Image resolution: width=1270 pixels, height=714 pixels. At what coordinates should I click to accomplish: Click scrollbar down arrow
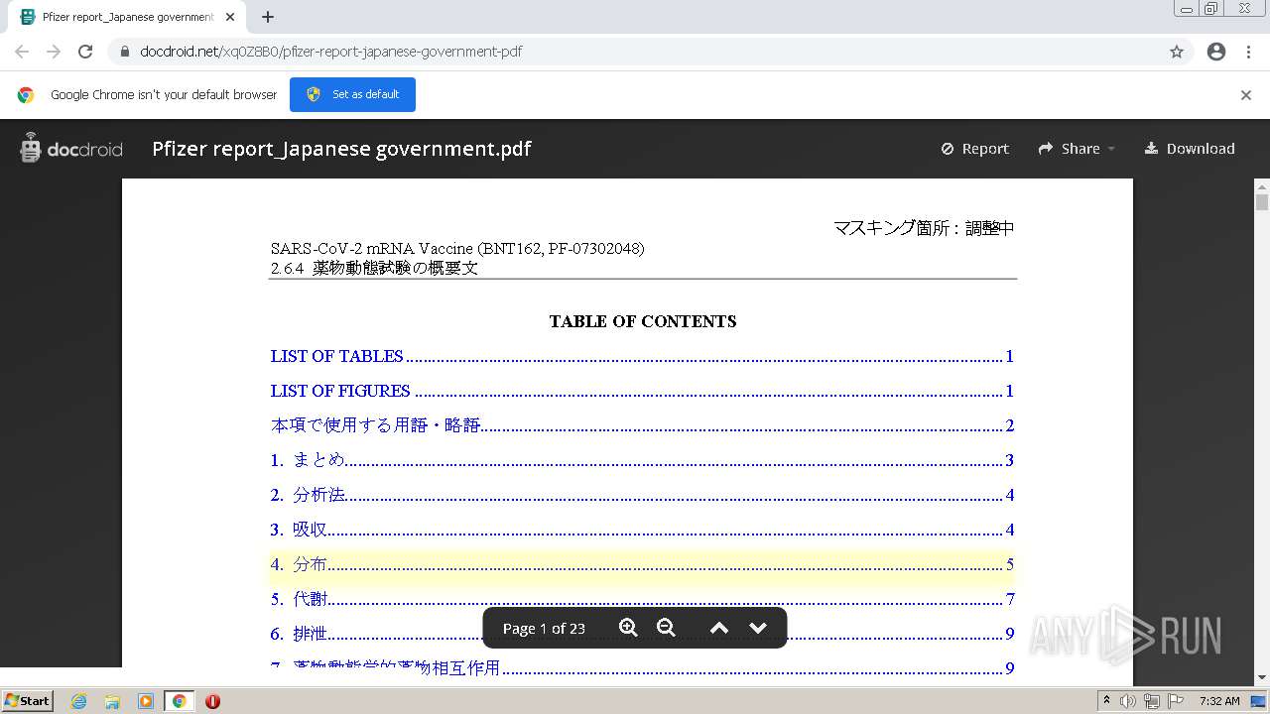pyautogui.click(x=1262, y=677)
